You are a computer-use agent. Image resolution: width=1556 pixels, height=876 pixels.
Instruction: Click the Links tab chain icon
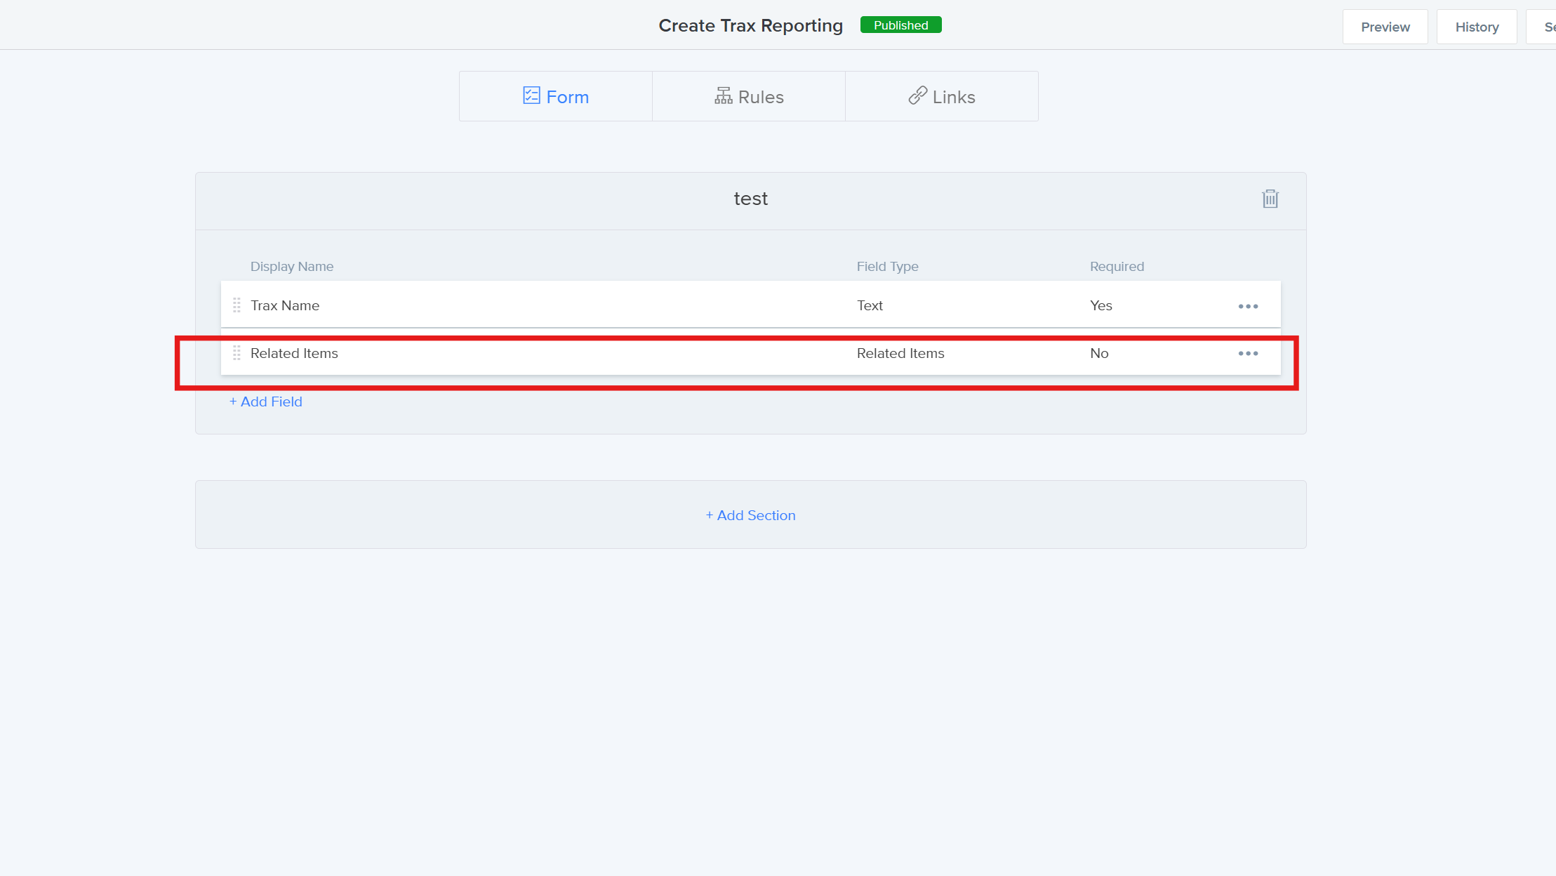click(x=917, y=95)
